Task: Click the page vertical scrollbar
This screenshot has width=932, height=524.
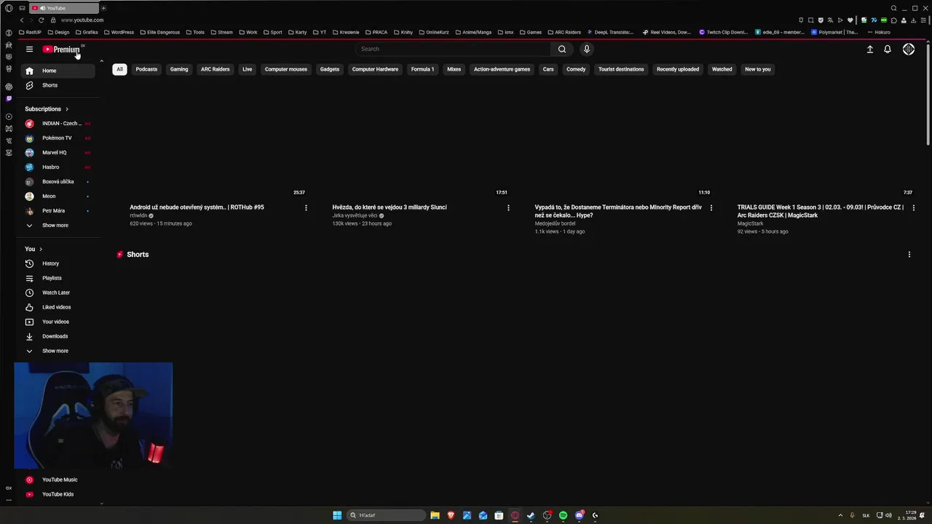Action: pyautogui.click(x=928, y=95)
